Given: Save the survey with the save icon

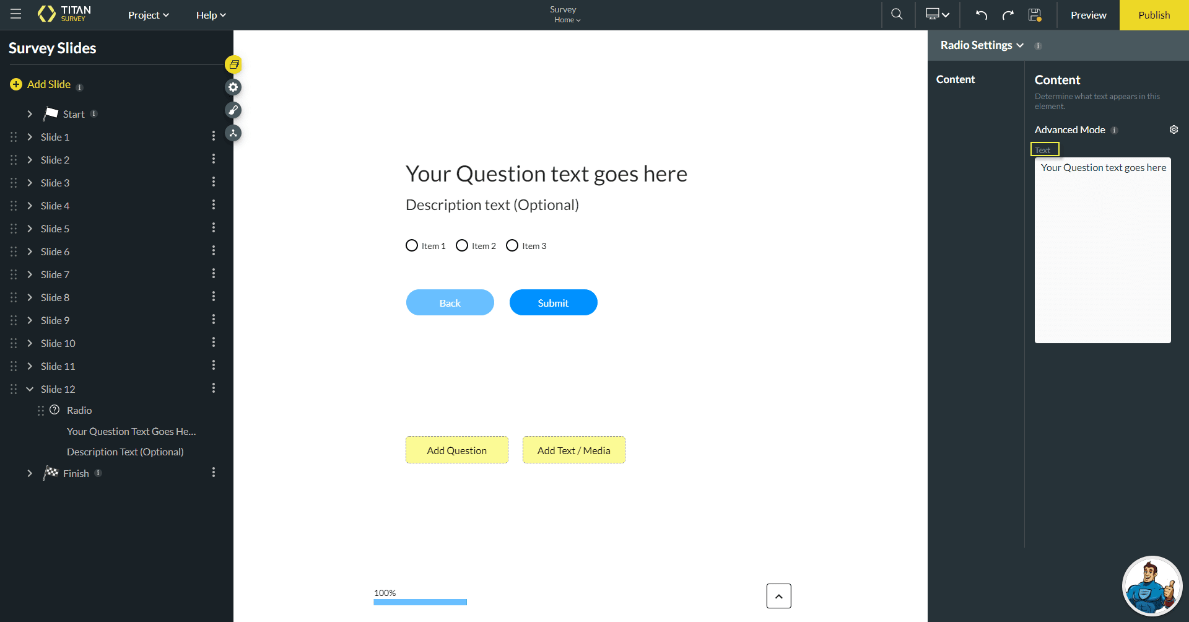Looking at the screenshot, I should [1034, 14].
